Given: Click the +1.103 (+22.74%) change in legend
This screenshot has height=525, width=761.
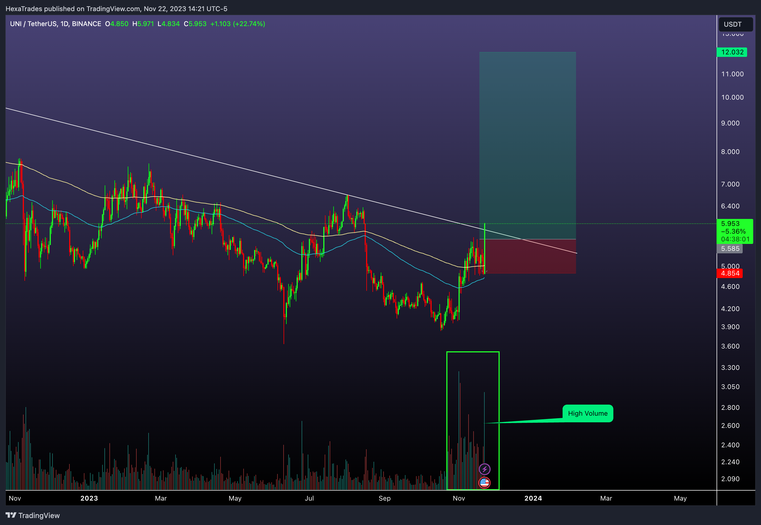Looking at the screenshot, I should coord(238,24).
